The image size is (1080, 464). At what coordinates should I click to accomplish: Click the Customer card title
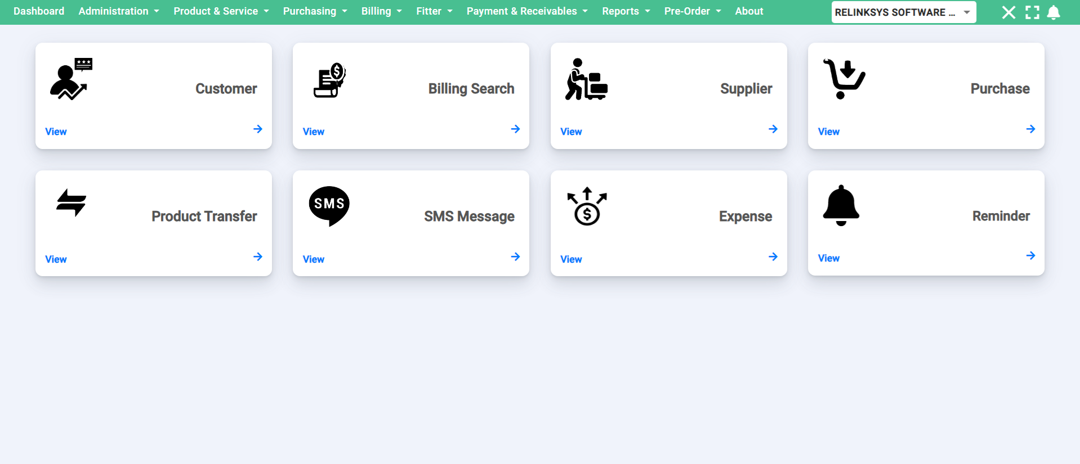226,89
